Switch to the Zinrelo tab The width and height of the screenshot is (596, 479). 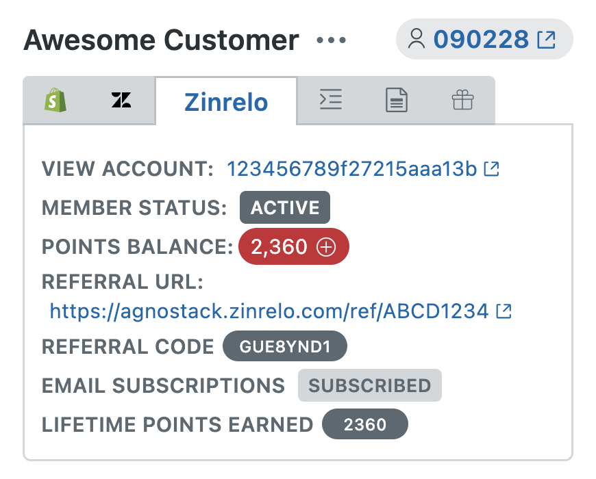226,100
